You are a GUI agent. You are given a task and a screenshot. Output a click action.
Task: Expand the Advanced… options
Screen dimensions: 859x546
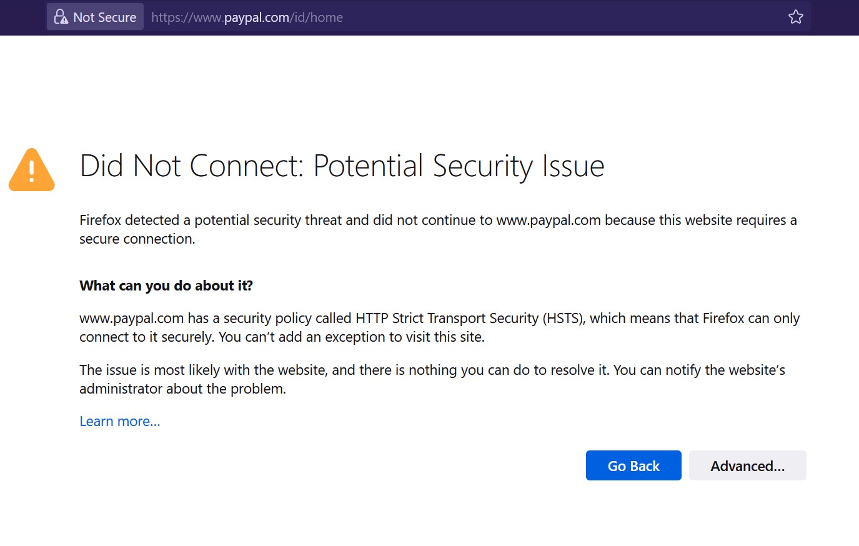click(747, 465)
